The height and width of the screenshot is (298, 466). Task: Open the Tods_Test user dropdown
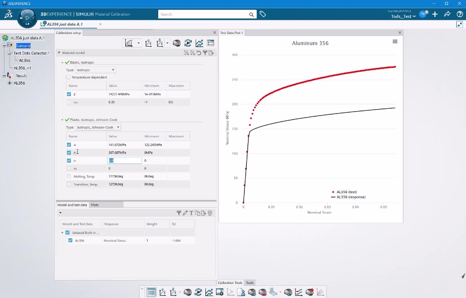[403, 17]
